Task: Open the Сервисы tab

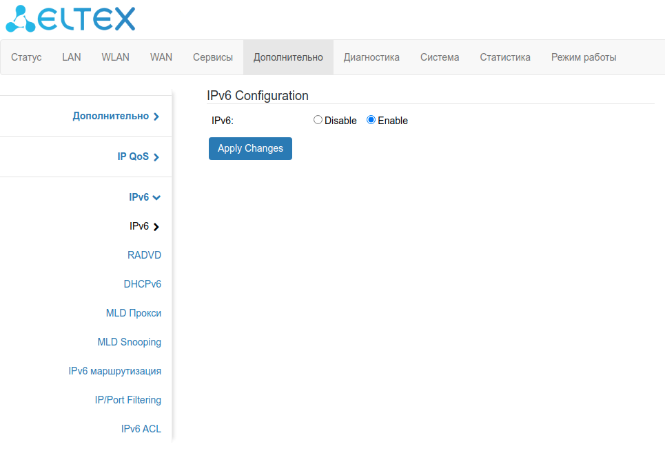Action: [213, 57]
